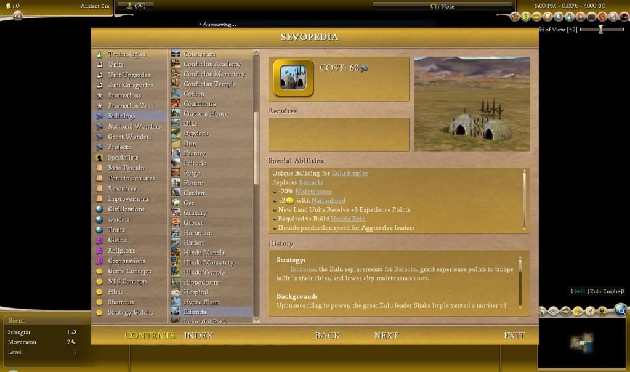This screenshot has height=372, width=630.
Task: Click the BACK button
Action: 328,336
